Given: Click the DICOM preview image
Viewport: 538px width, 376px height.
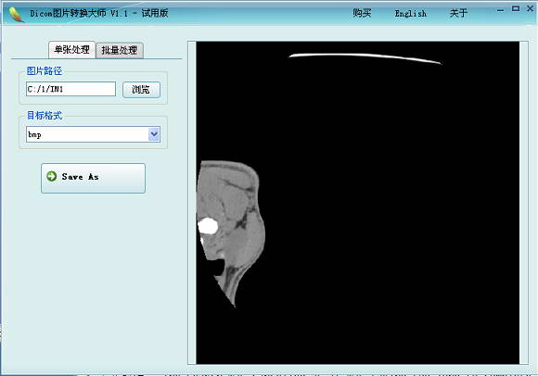Looking at the screenshot, I should pyautogui.click(x=357, y=203).
